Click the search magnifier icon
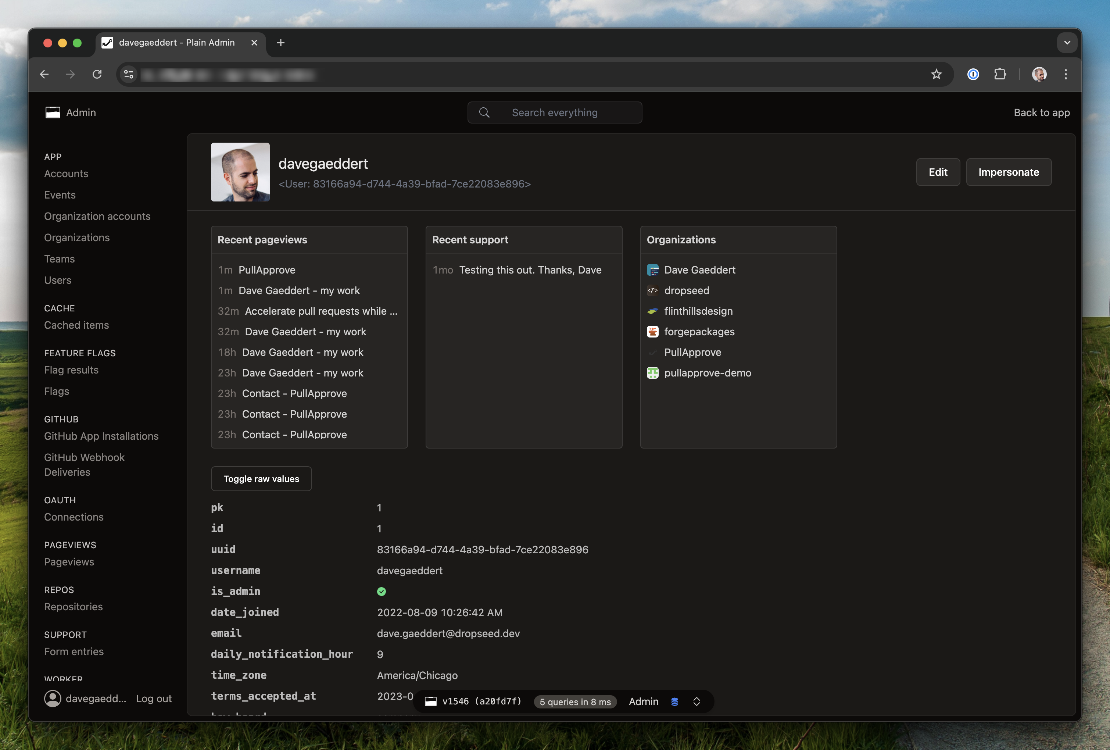 pyautogui.click(x=484, y=112)
